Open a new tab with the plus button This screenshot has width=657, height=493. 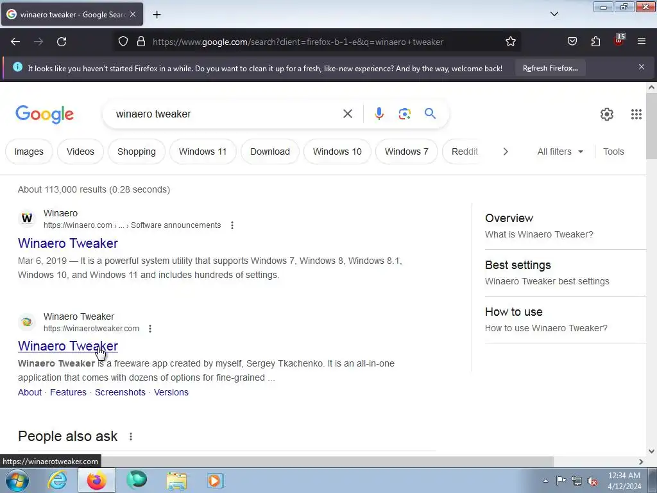[157, 15]
